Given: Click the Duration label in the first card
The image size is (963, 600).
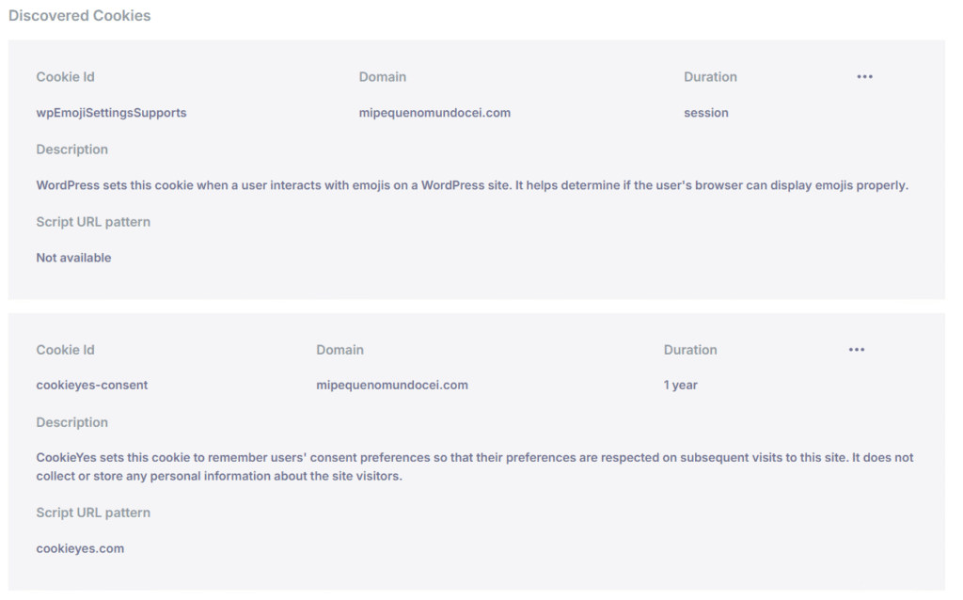Looking at the screenshot, I should [x=711, y=77].
